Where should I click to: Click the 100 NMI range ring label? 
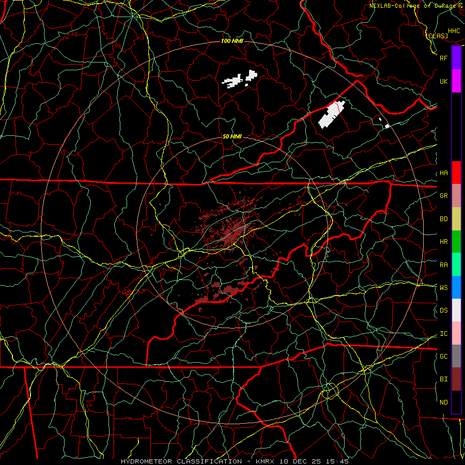pos(232,41)
